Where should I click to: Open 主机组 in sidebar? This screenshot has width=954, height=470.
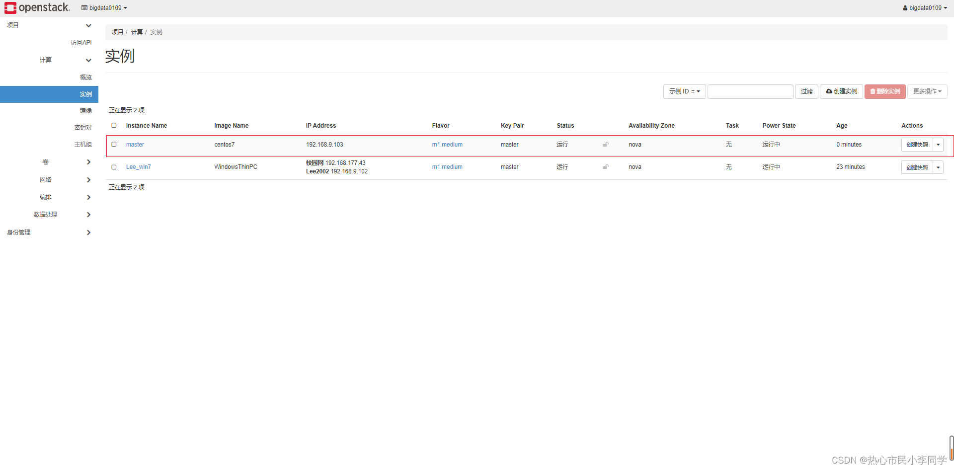coord(83,145)
